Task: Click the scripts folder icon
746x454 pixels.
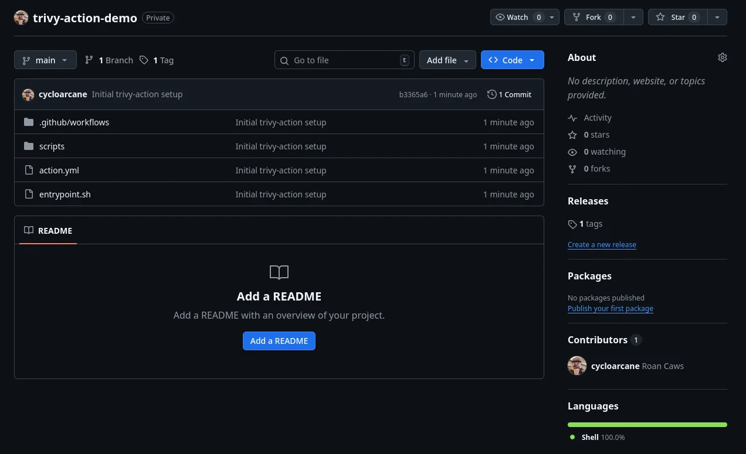Action: point(29,146)
